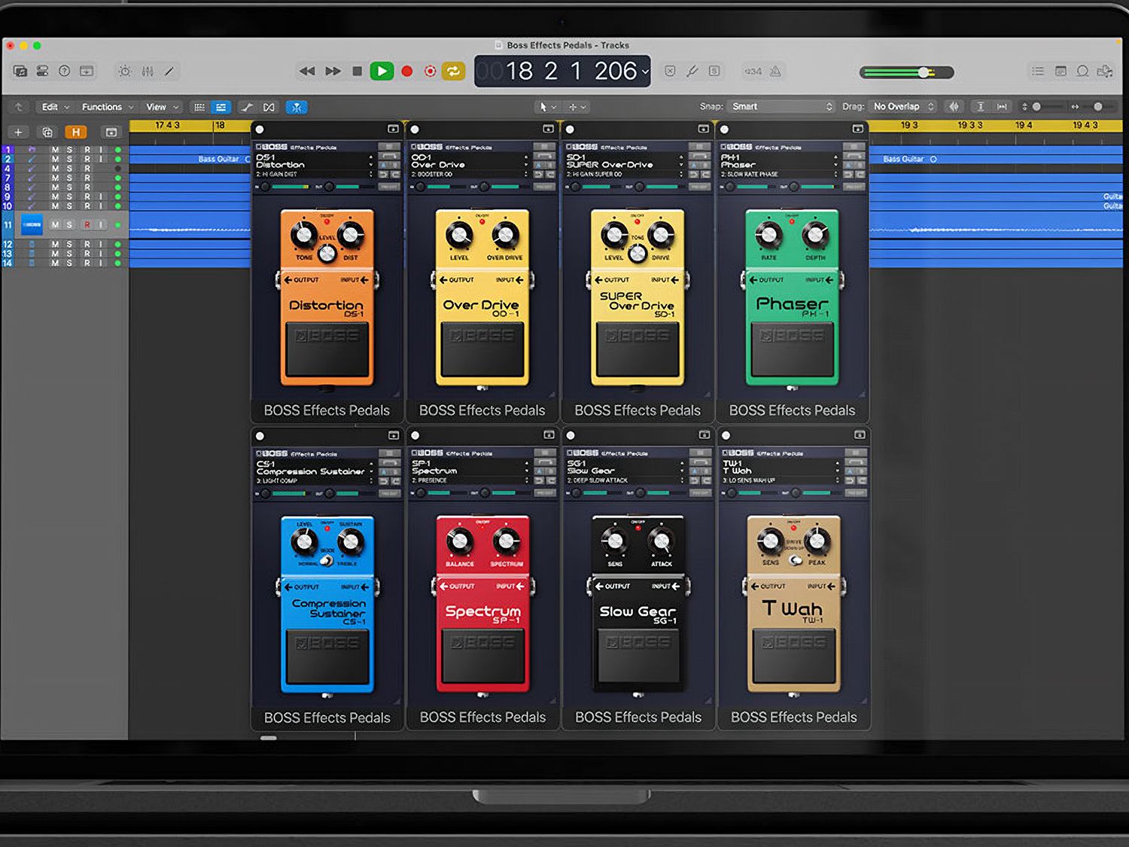
Task: Stomp the tan T Wah TW-1 pedal switch
Action: click(x=794, y=656)
